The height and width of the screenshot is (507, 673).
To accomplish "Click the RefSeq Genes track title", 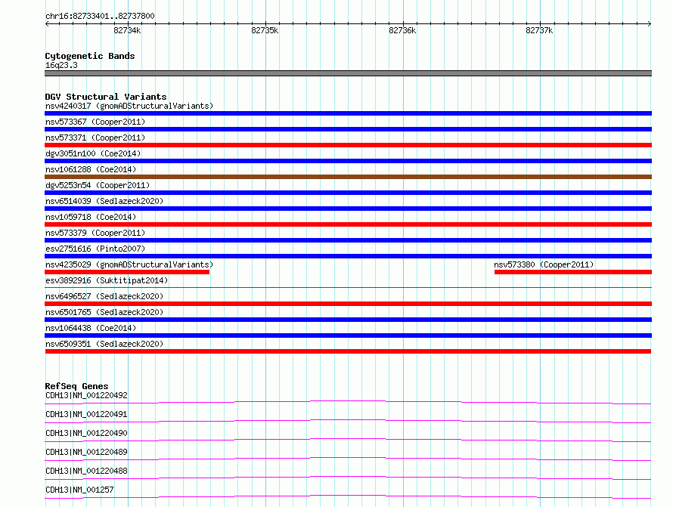I will point(77,386).
